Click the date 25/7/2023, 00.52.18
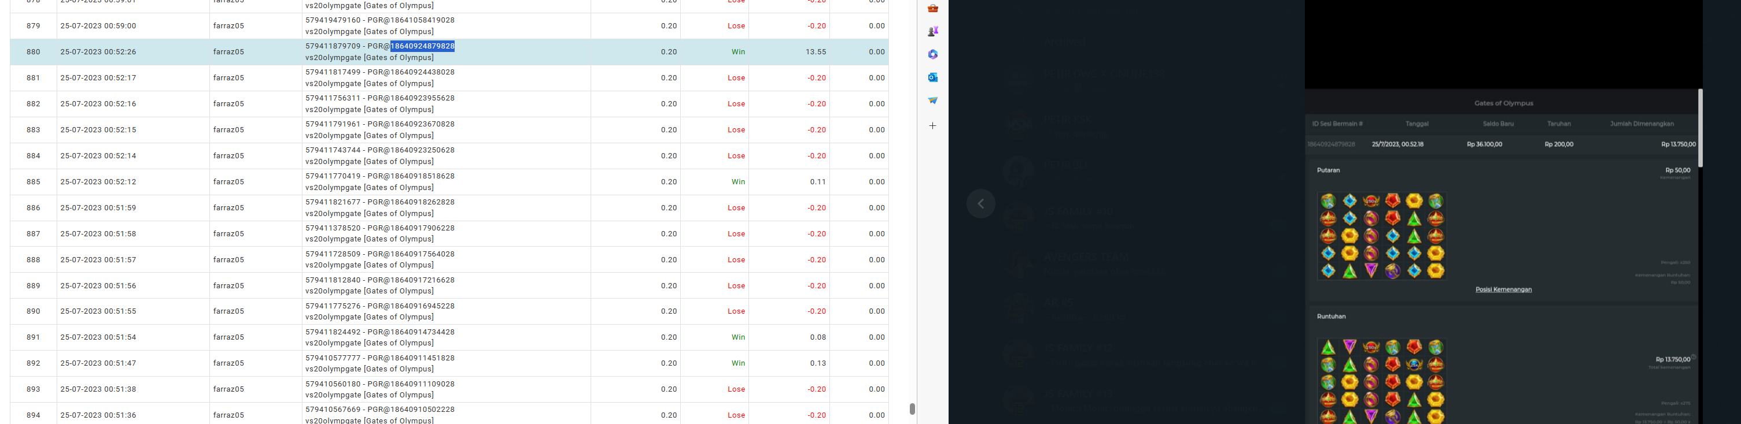 [x=1397, y=144]
